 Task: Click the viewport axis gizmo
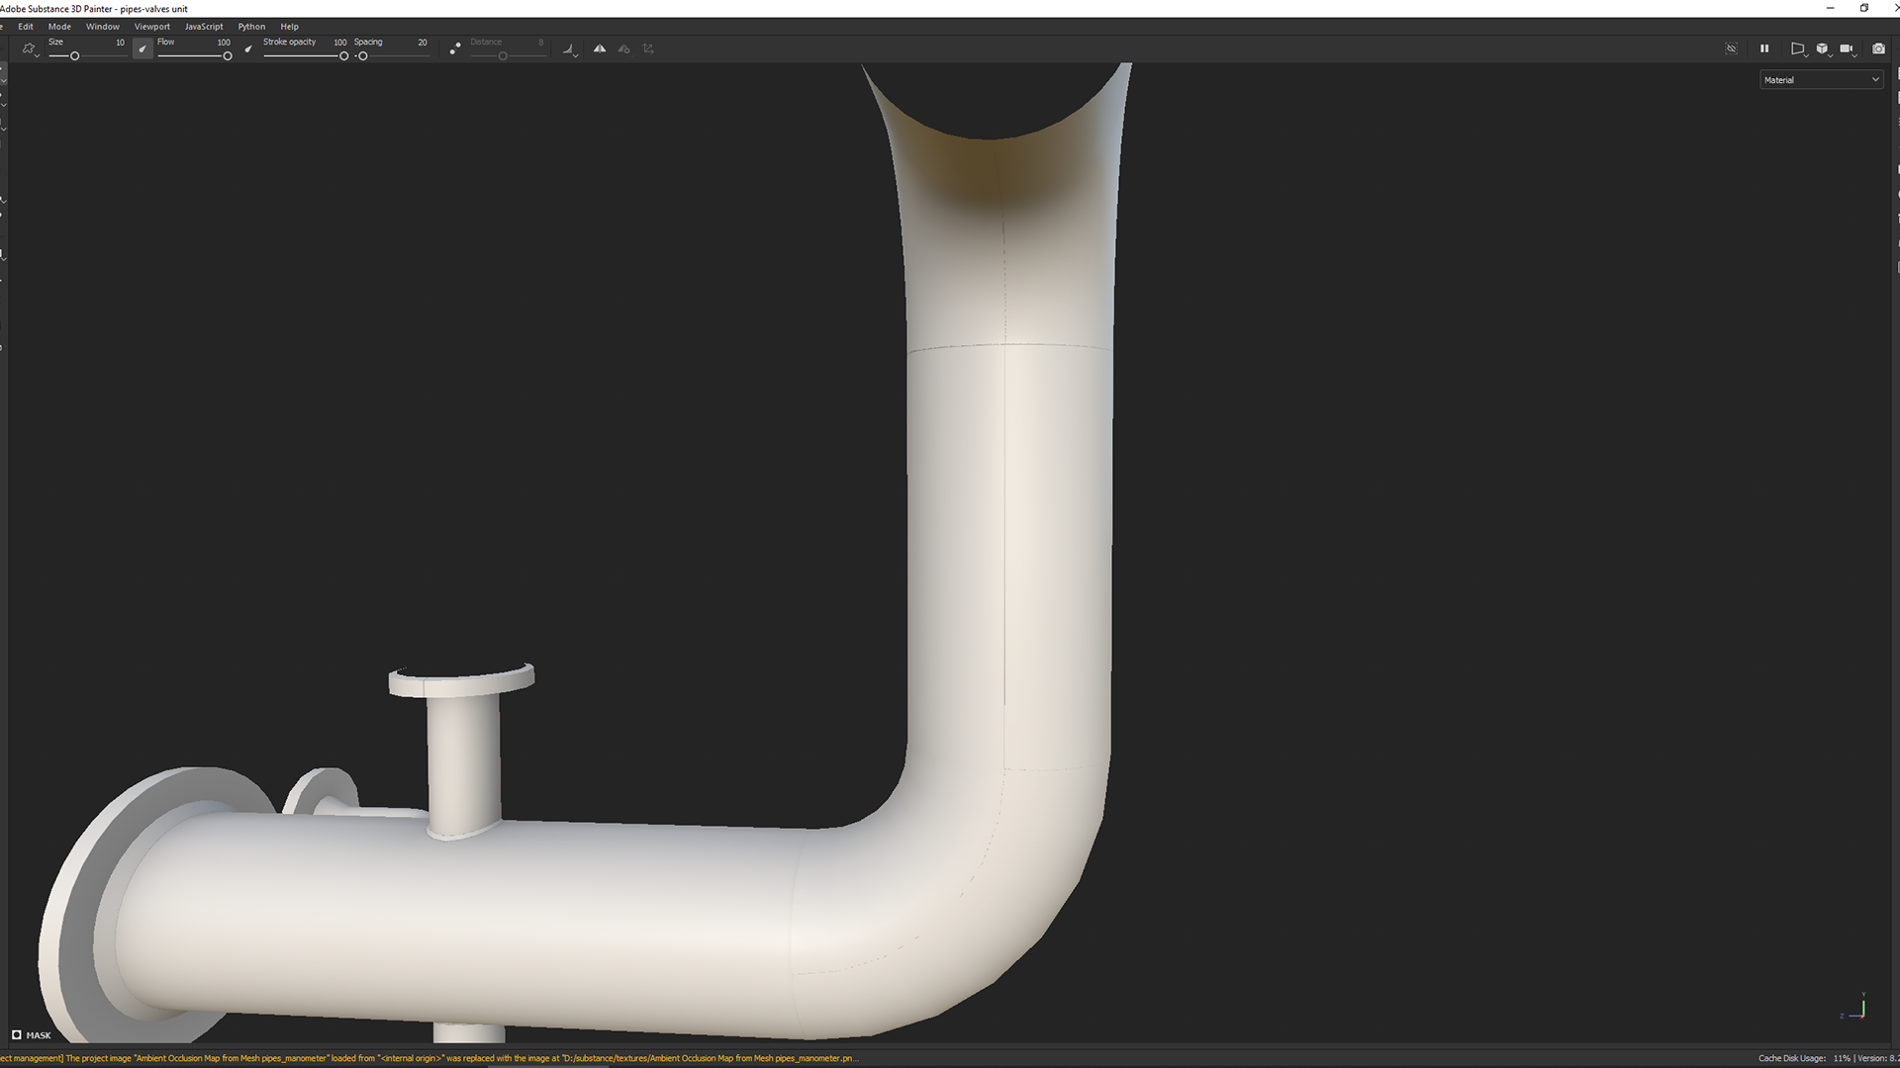1854,1007
